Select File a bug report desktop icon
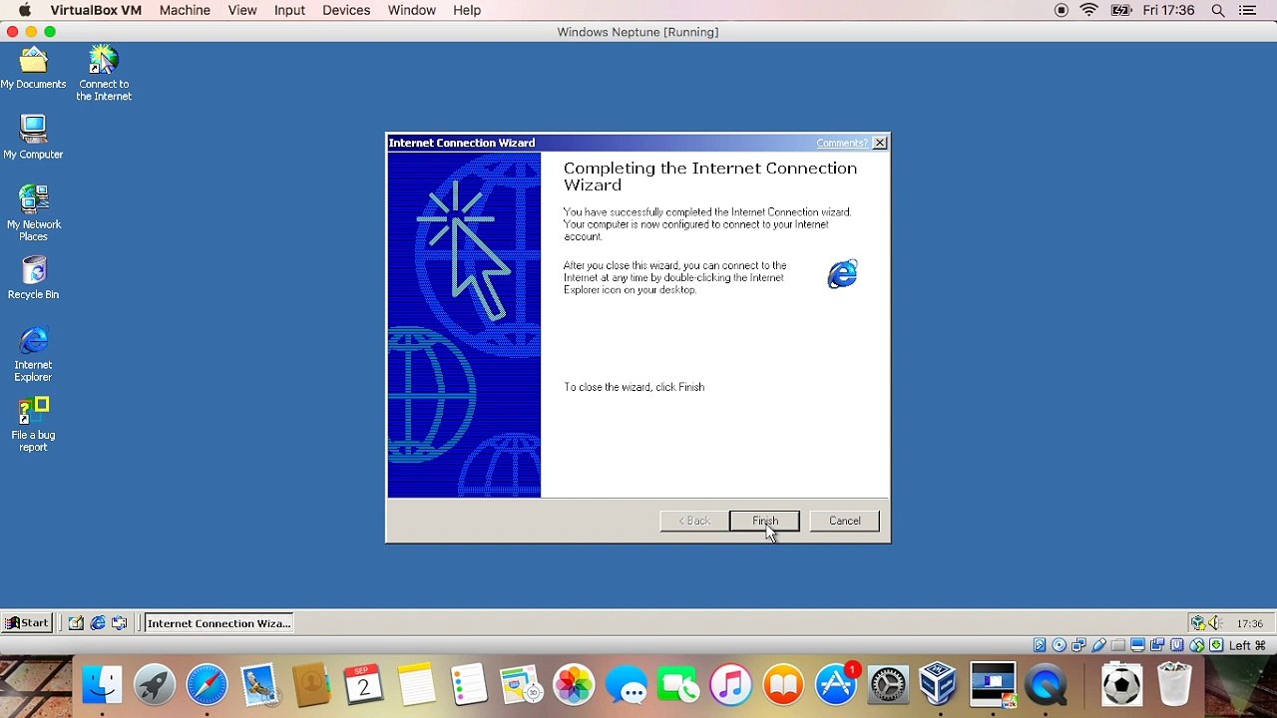The width and height of the screenshot is (1277, 718). (x=33, y=425)
